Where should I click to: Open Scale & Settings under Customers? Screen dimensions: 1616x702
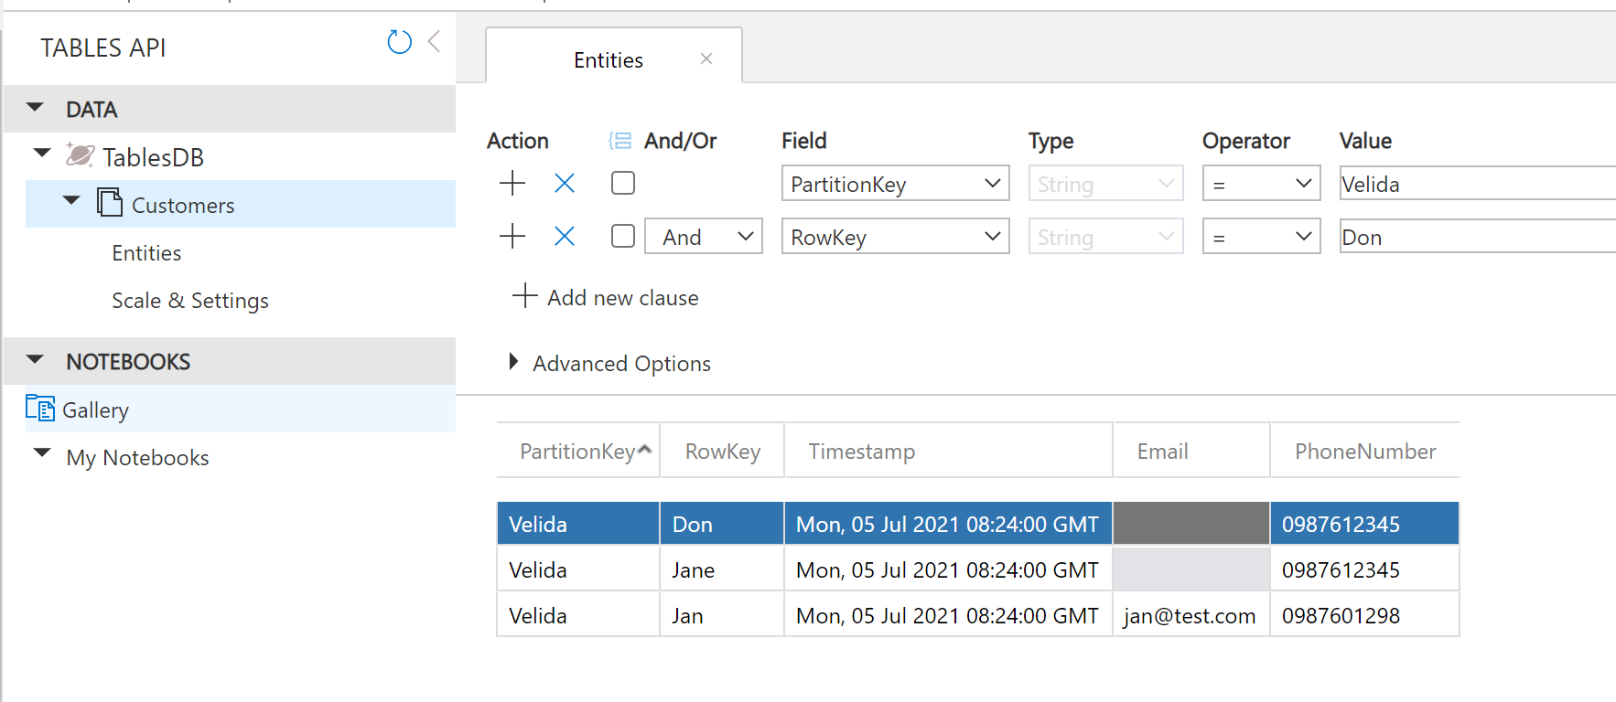point(190,301)
